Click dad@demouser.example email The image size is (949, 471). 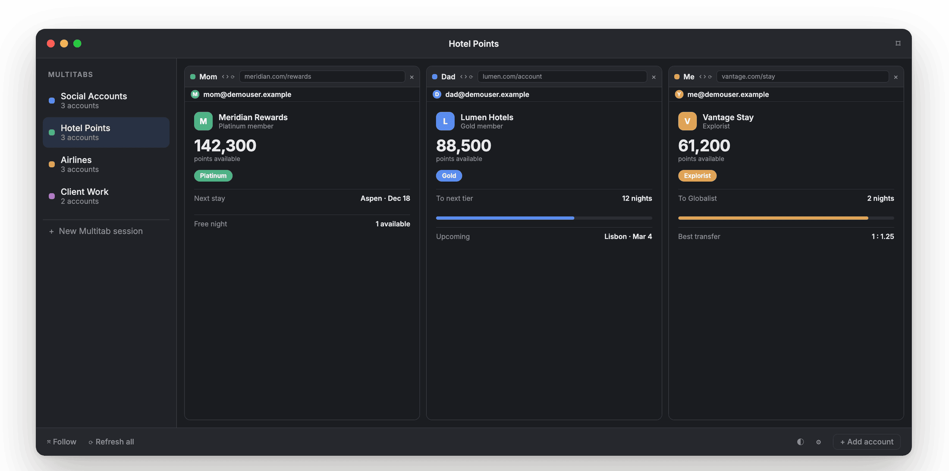(487, 94)
